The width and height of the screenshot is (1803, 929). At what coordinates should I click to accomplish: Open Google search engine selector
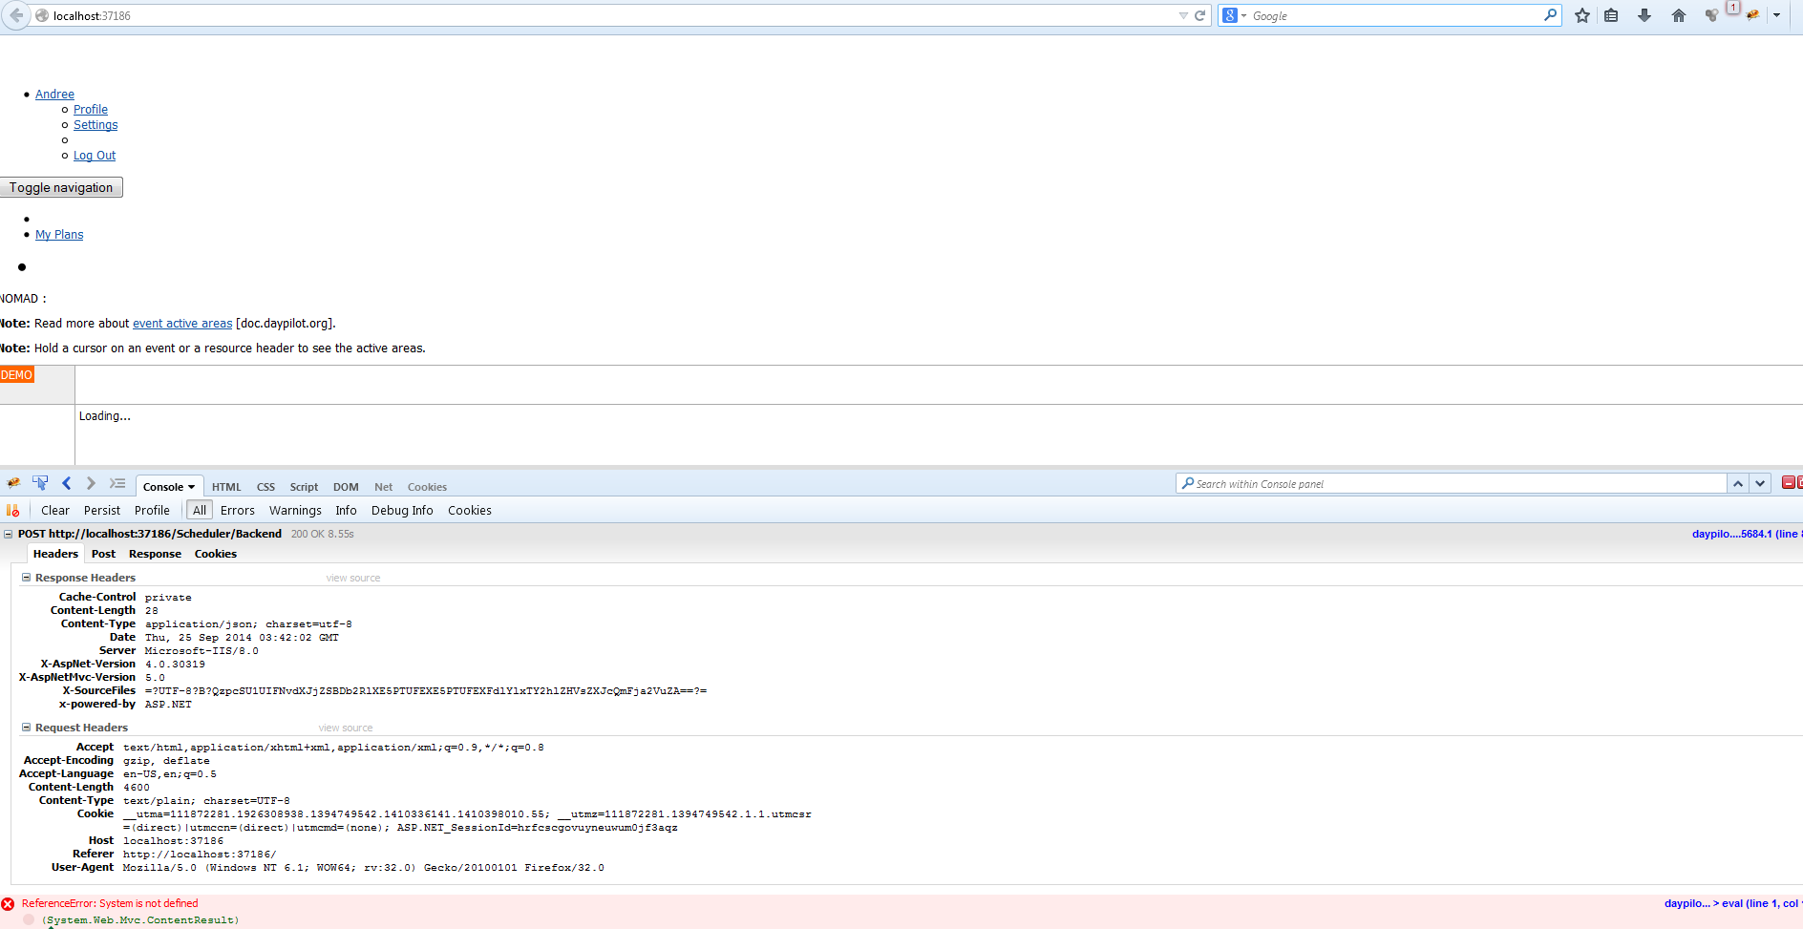1234,15
